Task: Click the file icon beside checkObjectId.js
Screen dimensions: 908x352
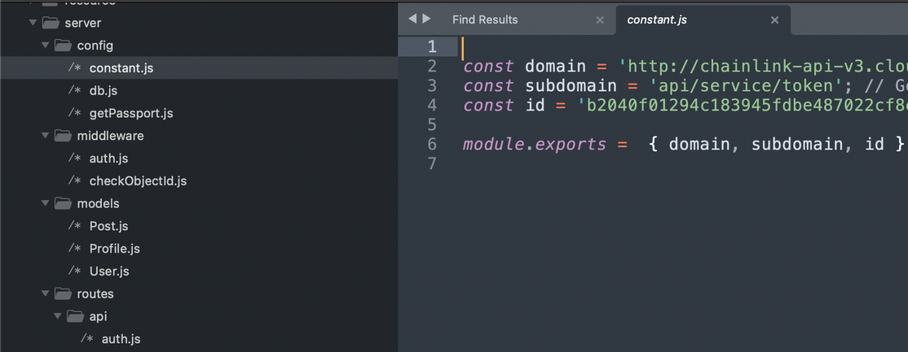Action: pyautogui.click(x=75, y=181)
